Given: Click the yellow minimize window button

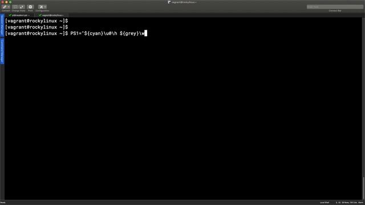Looking at the screenshot, I should (6, 2).
